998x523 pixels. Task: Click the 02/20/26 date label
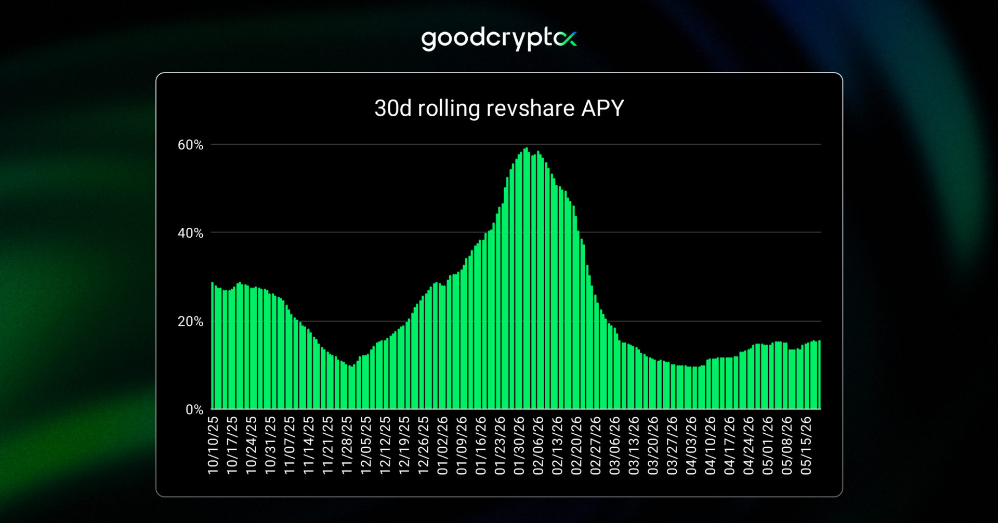tap(576, 445)
